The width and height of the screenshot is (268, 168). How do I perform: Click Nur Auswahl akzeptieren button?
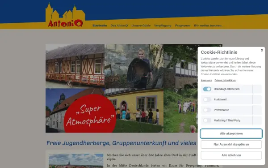click(231, 144)
